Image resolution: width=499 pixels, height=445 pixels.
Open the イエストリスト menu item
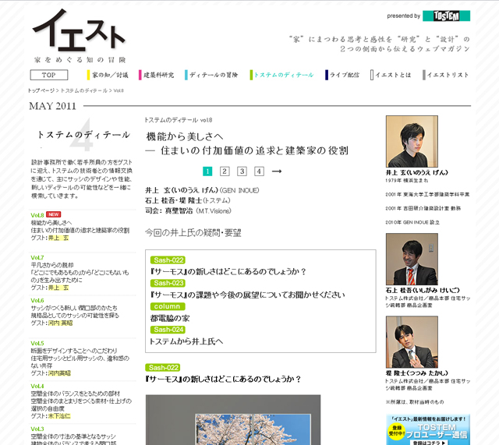tap(448, 75)
